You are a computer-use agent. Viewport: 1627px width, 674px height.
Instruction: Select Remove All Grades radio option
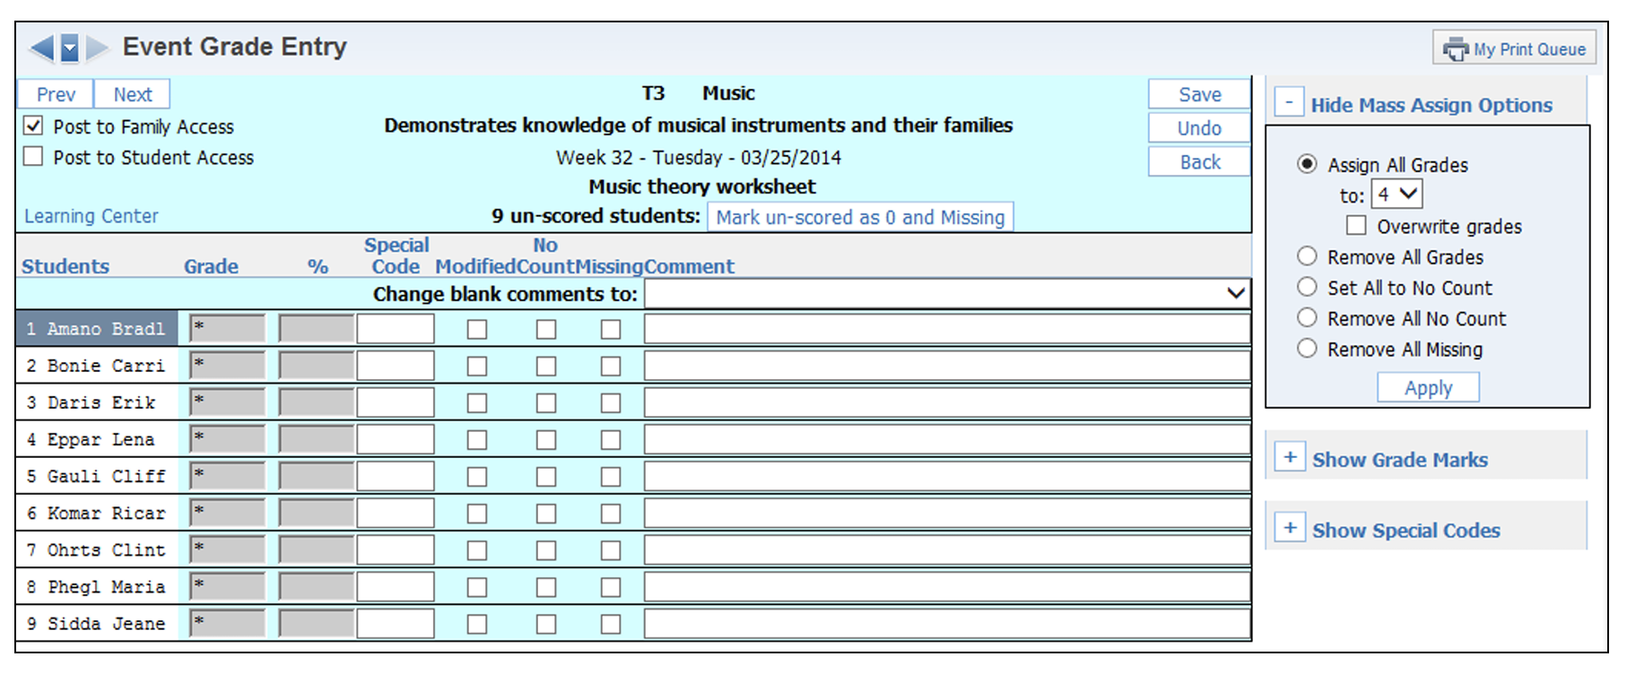(1307, 256)
